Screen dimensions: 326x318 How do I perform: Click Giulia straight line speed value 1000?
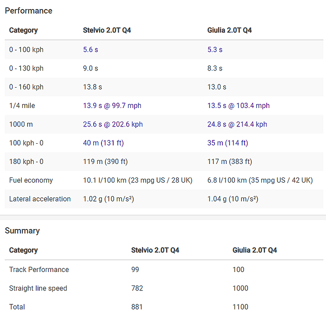(240, 288)
